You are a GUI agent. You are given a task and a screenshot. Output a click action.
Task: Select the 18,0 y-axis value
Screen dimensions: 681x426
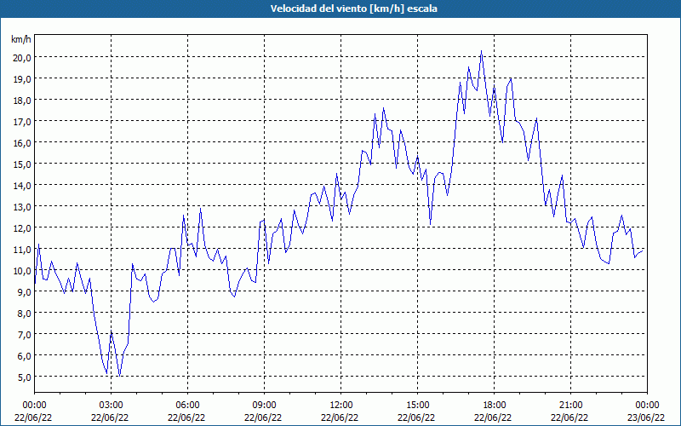click(22, 101)
